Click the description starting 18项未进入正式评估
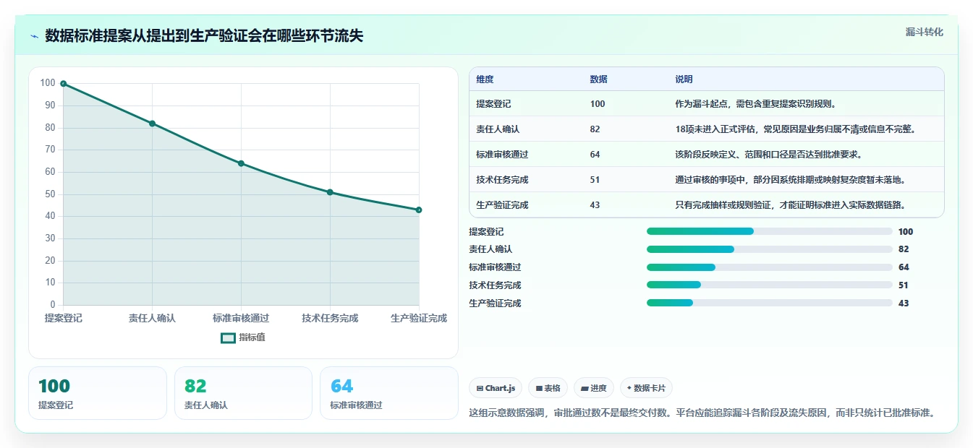This screenshot has width=973, height=448. [796, 129]
